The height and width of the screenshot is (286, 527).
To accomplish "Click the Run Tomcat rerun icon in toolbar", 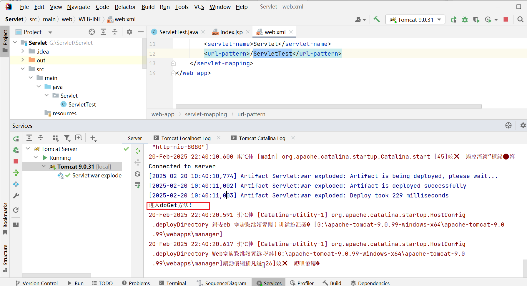I will pos(453,20).
